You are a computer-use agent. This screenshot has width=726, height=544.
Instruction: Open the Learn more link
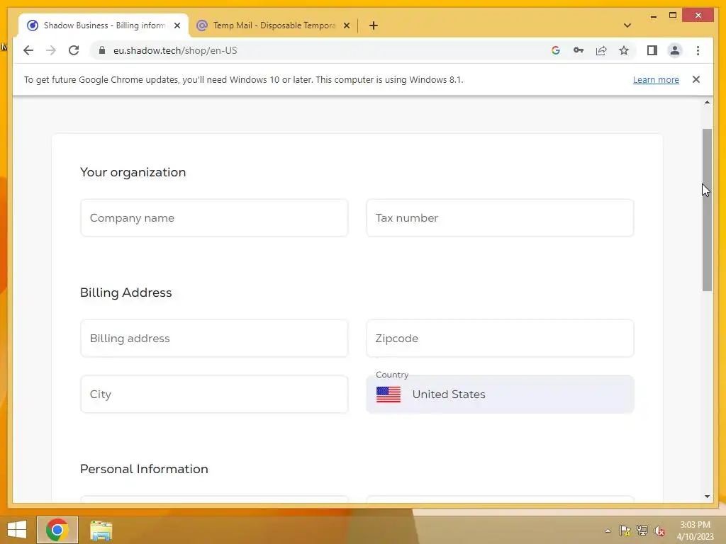[x=656, y=79]
